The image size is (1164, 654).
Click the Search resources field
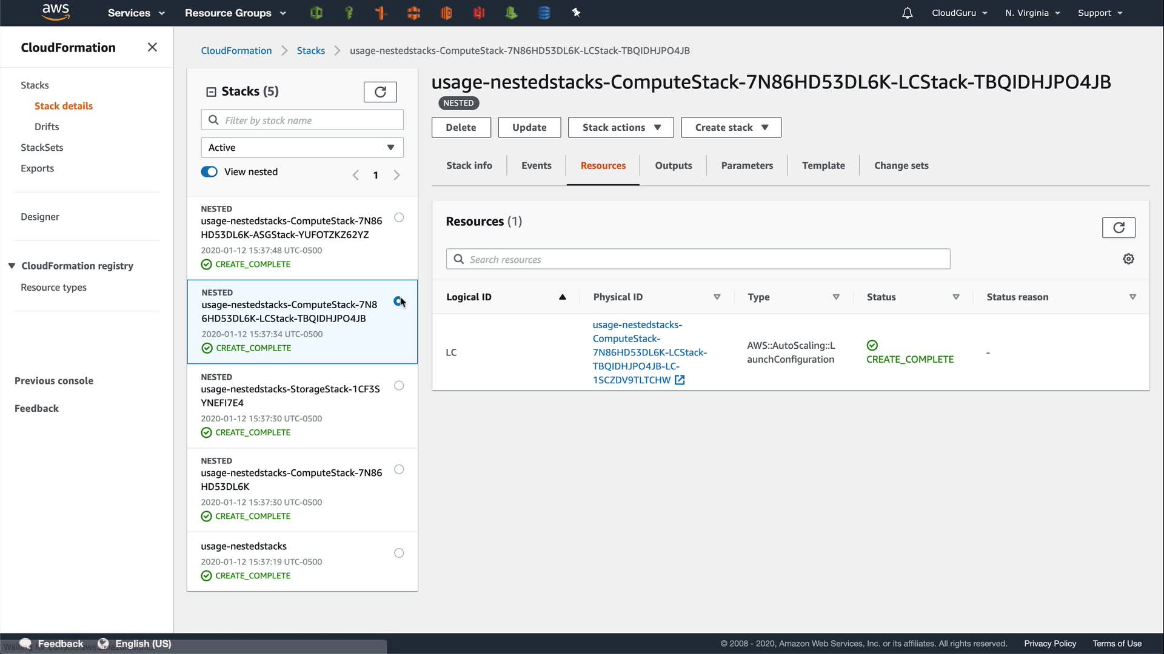point(703,259)
